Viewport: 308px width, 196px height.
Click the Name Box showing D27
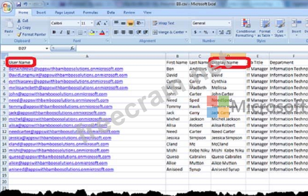coord(22,48)
